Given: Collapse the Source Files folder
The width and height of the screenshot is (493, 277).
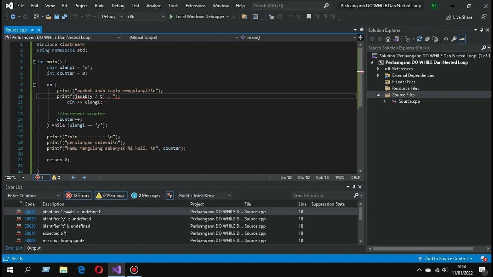Looking at the screenshot, I should (x=378, y=95).
